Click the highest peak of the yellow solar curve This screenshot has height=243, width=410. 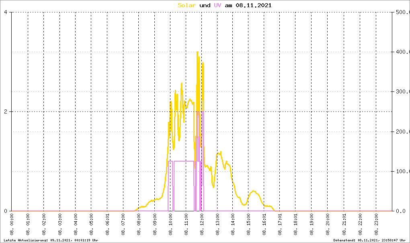[x=197, y=52]
